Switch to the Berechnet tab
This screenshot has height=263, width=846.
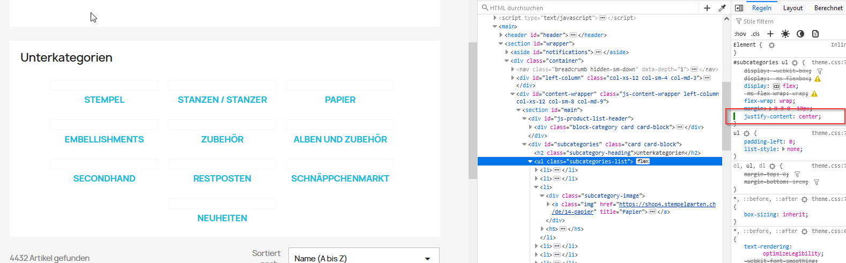point(828,7)
